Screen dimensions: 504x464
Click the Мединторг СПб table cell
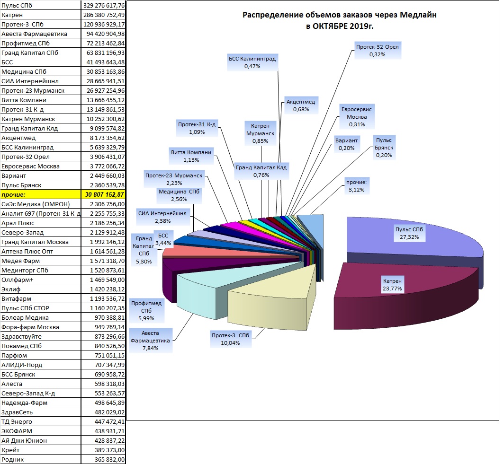coord(41,271)
